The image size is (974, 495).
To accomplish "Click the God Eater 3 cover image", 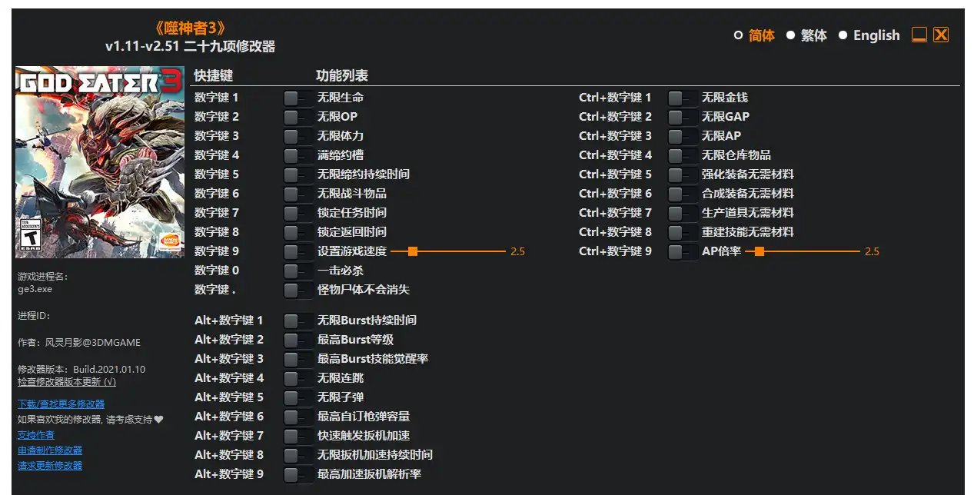I will coord(100,162).
